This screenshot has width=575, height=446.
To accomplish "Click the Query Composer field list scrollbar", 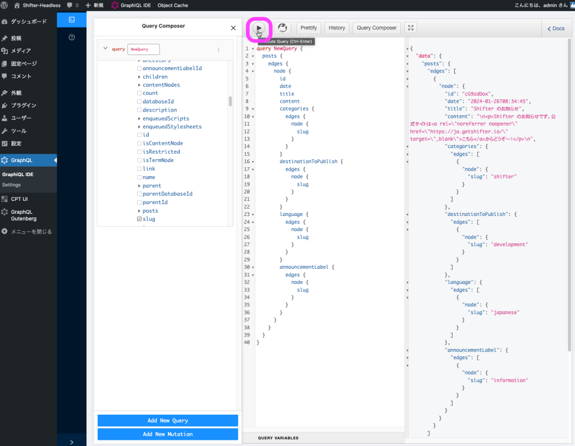I will [x=230, y=101].
